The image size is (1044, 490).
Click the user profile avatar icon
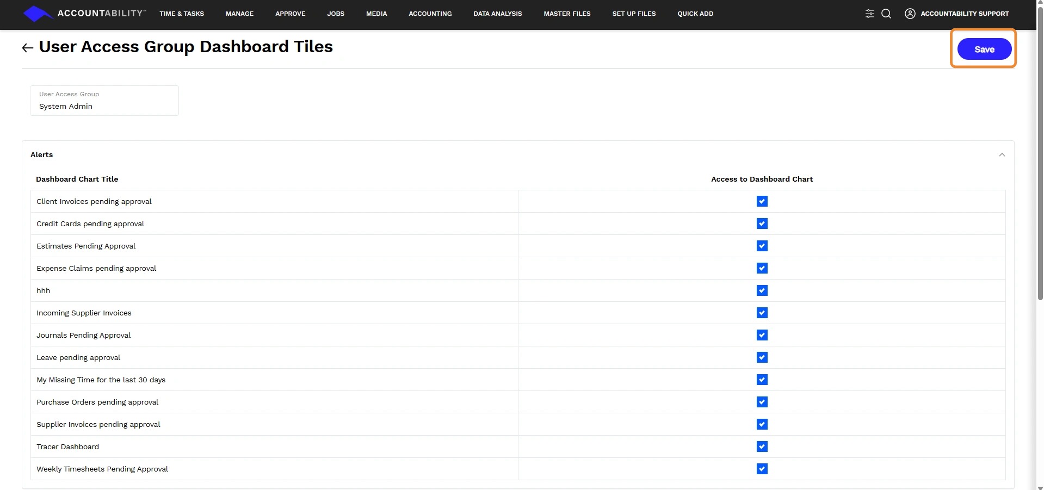coord(910,14)
